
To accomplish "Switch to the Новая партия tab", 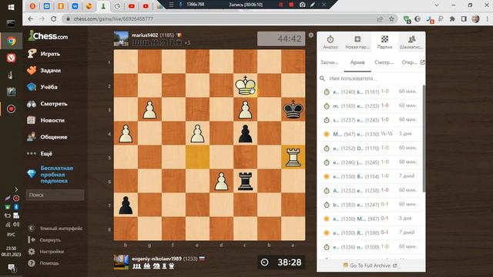I will (x=357, y=42).
